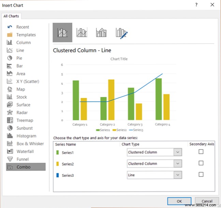Click the green Series1 color swatch
This screenshot has height=208, width=221.
pyautogui.click(x=58, y=152)
